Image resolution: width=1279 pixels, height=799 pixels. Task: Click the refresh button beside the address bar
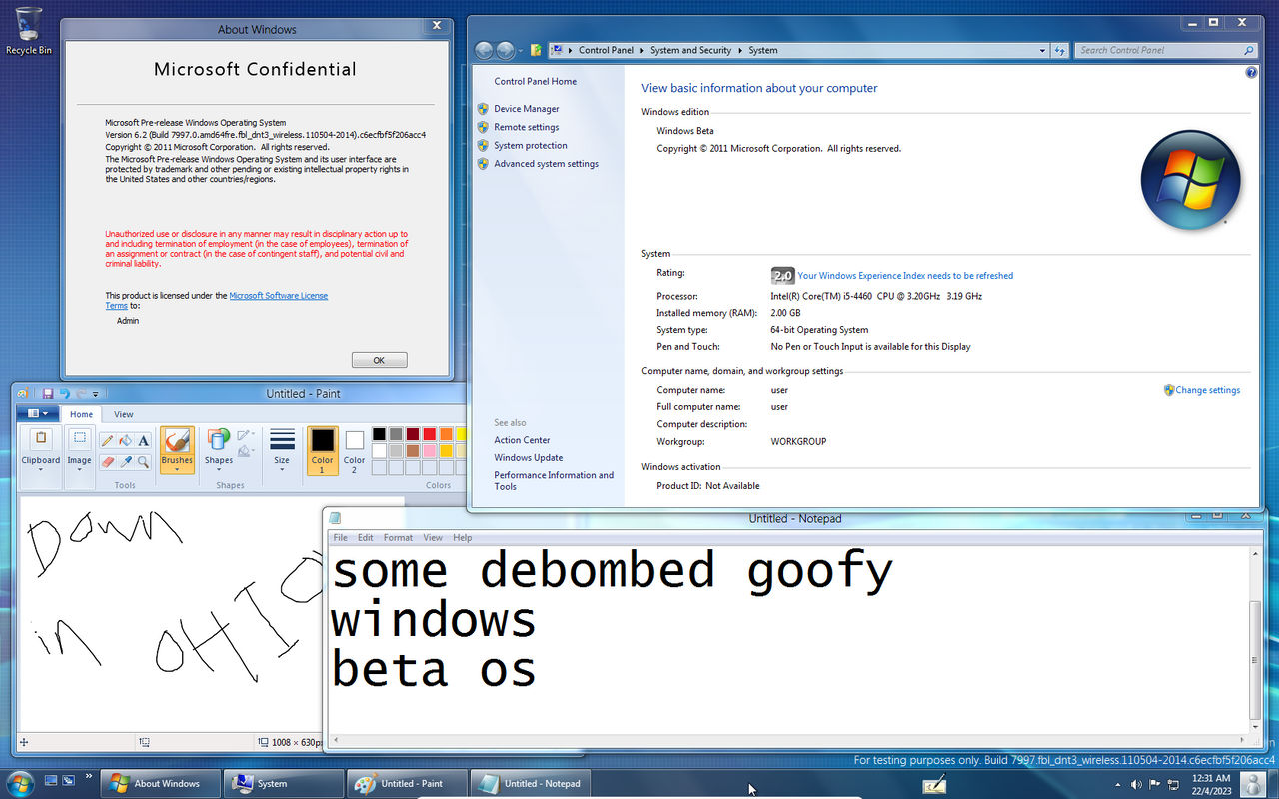[x=1060, y=50]
